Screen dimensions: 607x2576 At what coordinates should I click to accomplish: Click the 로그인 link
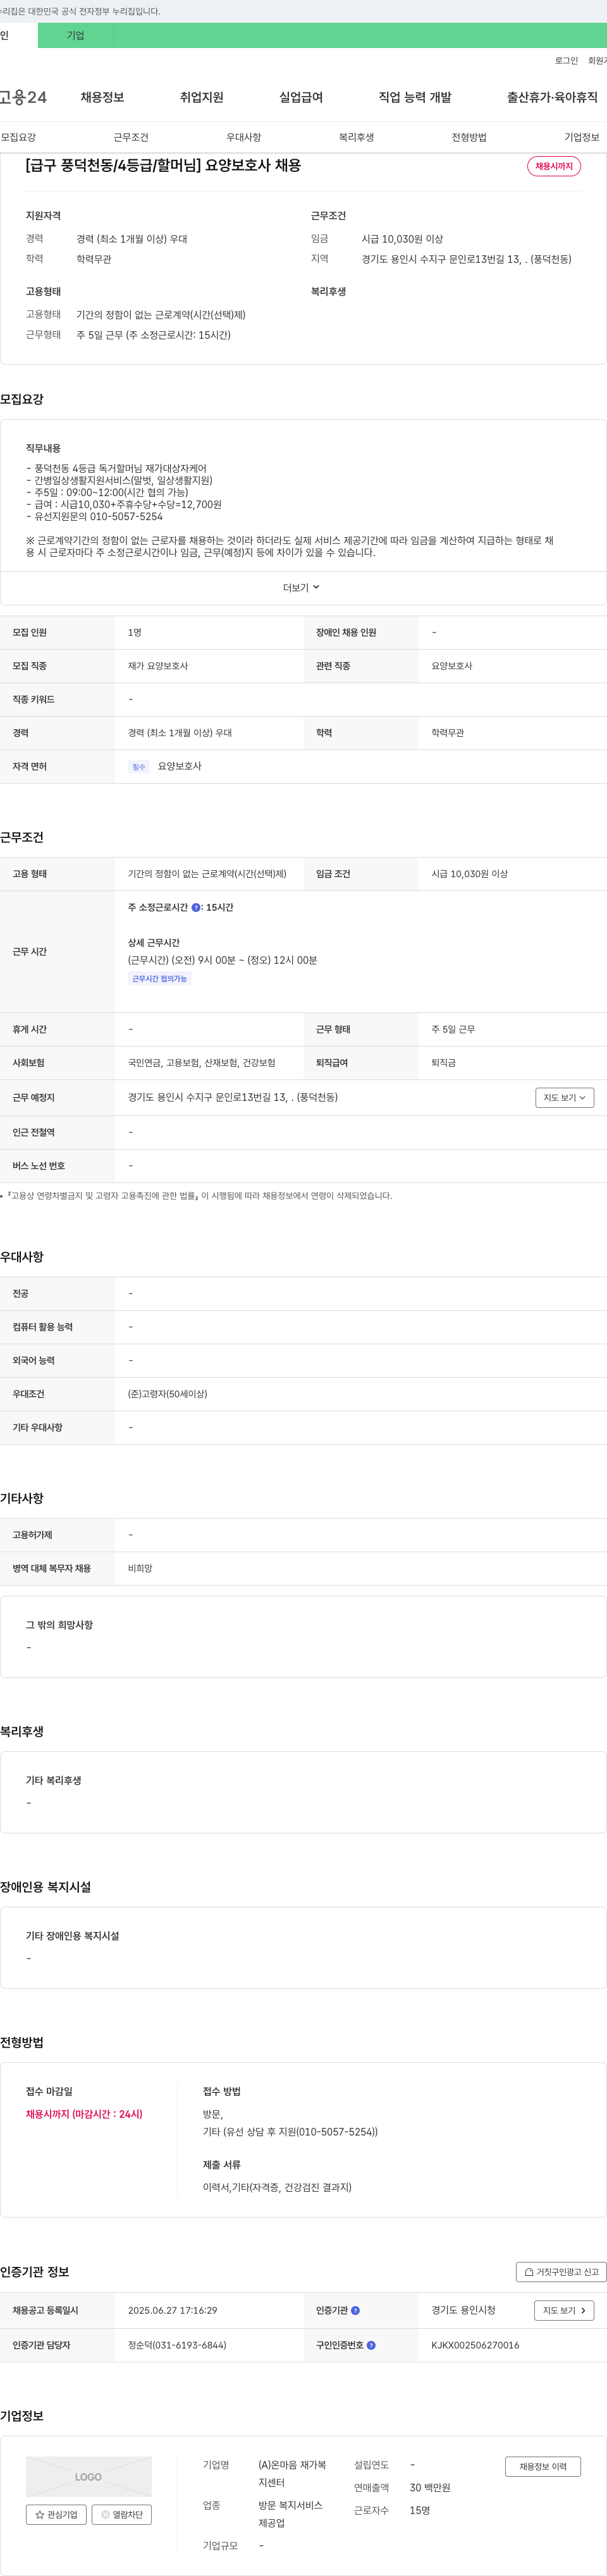[566, 61]
